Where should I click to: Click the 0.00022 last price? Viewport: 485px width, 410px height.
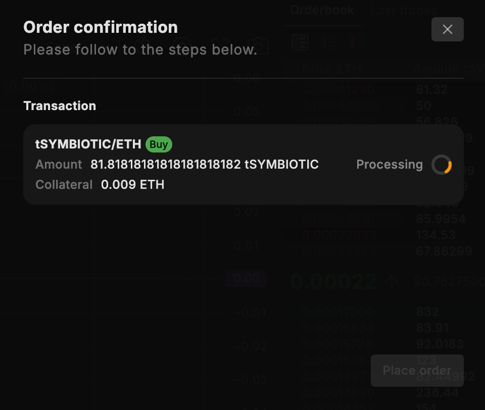pyautogui.click(x=333, y=281)
